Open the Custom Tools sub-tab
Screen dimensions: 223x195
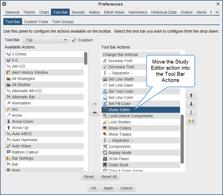tap(36, 22)
